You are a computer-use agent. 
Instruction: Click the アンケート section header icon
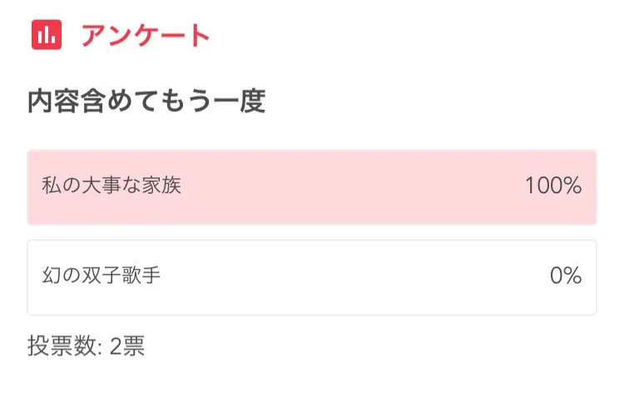47,35
